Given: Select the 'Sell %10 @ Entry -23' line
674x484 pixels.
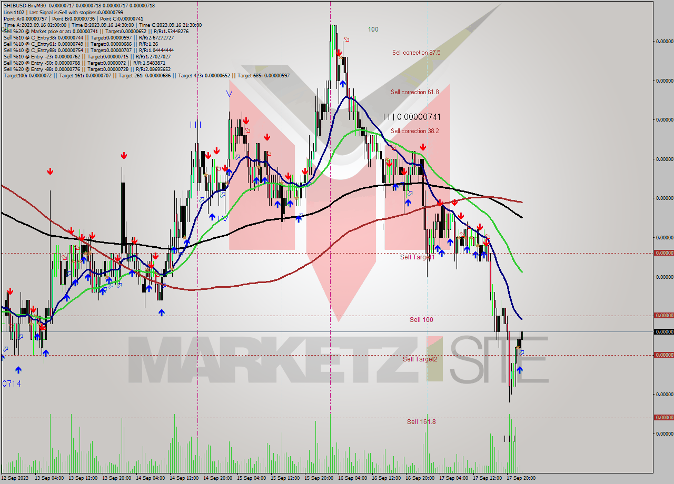Looking at the screenshot, I should coord(87,56).
